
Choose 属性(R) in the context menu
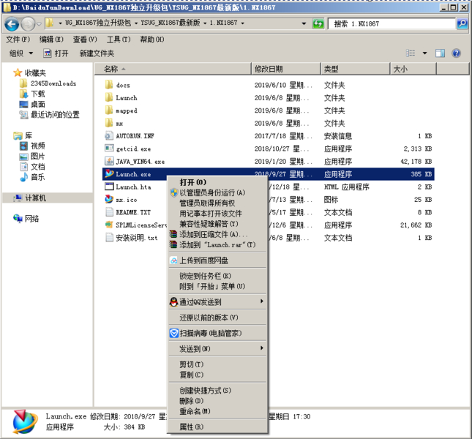[217, 427]
